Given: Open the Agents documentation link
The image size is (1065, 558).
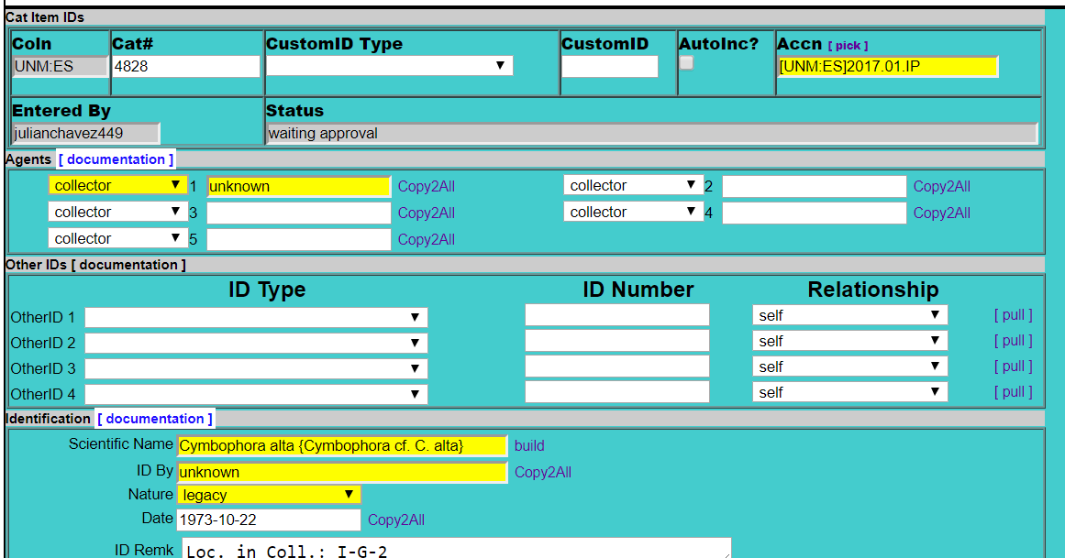Looking at the screenshot, I should click(116, 159).
